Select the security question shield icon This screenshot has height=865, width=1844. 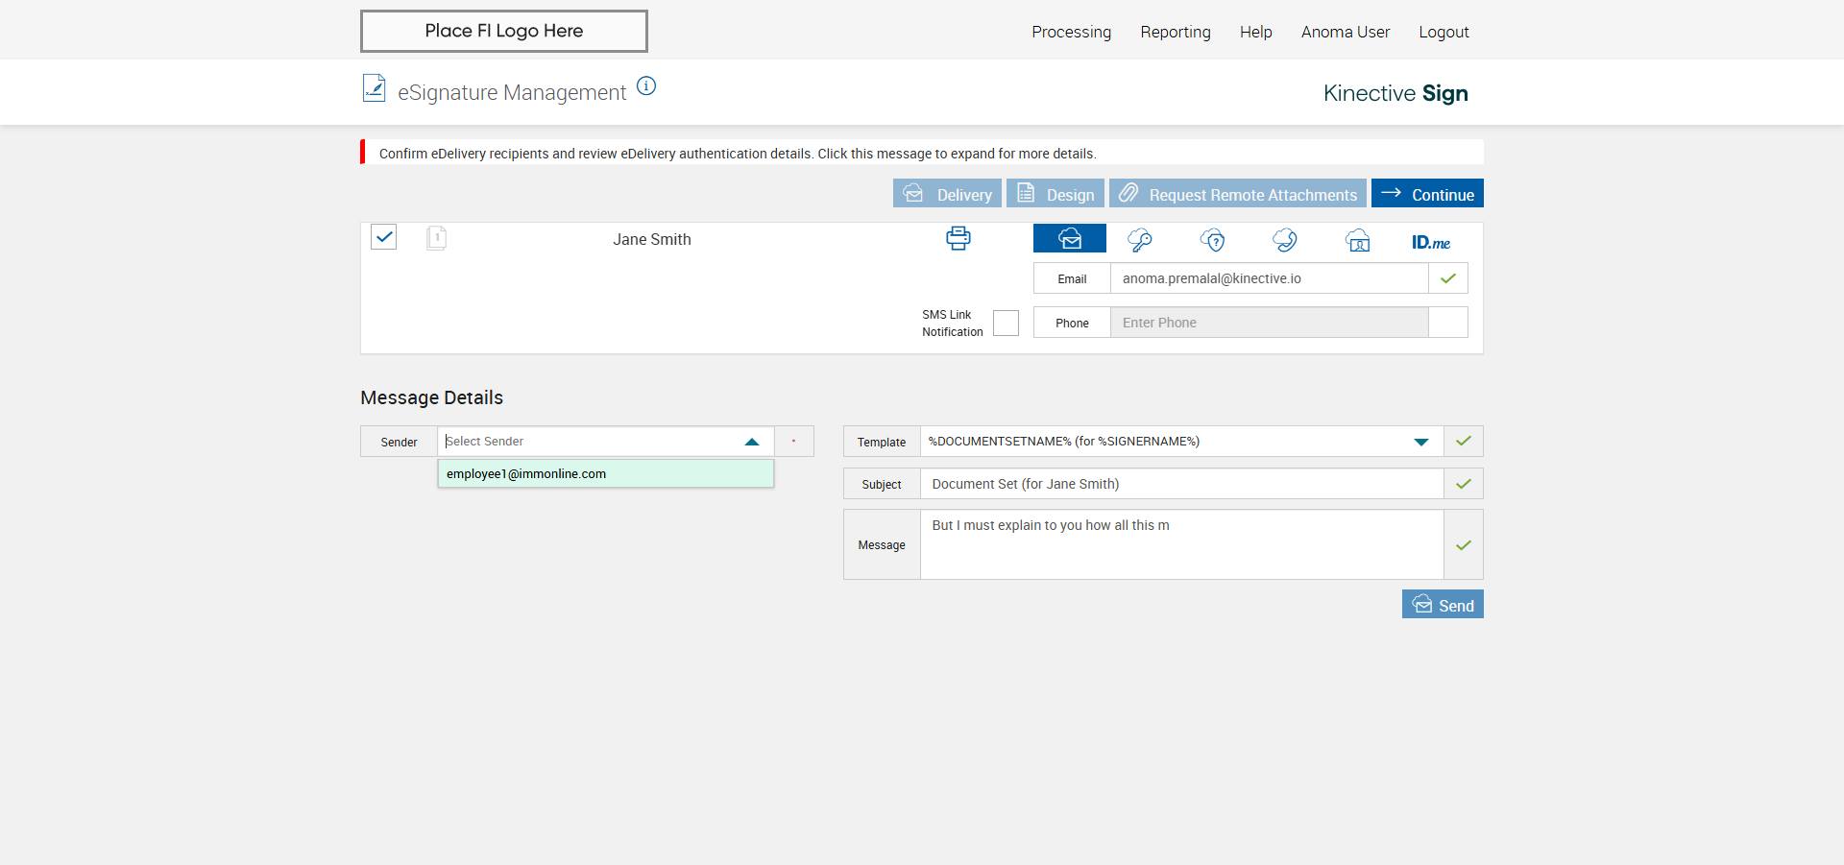1213,240
